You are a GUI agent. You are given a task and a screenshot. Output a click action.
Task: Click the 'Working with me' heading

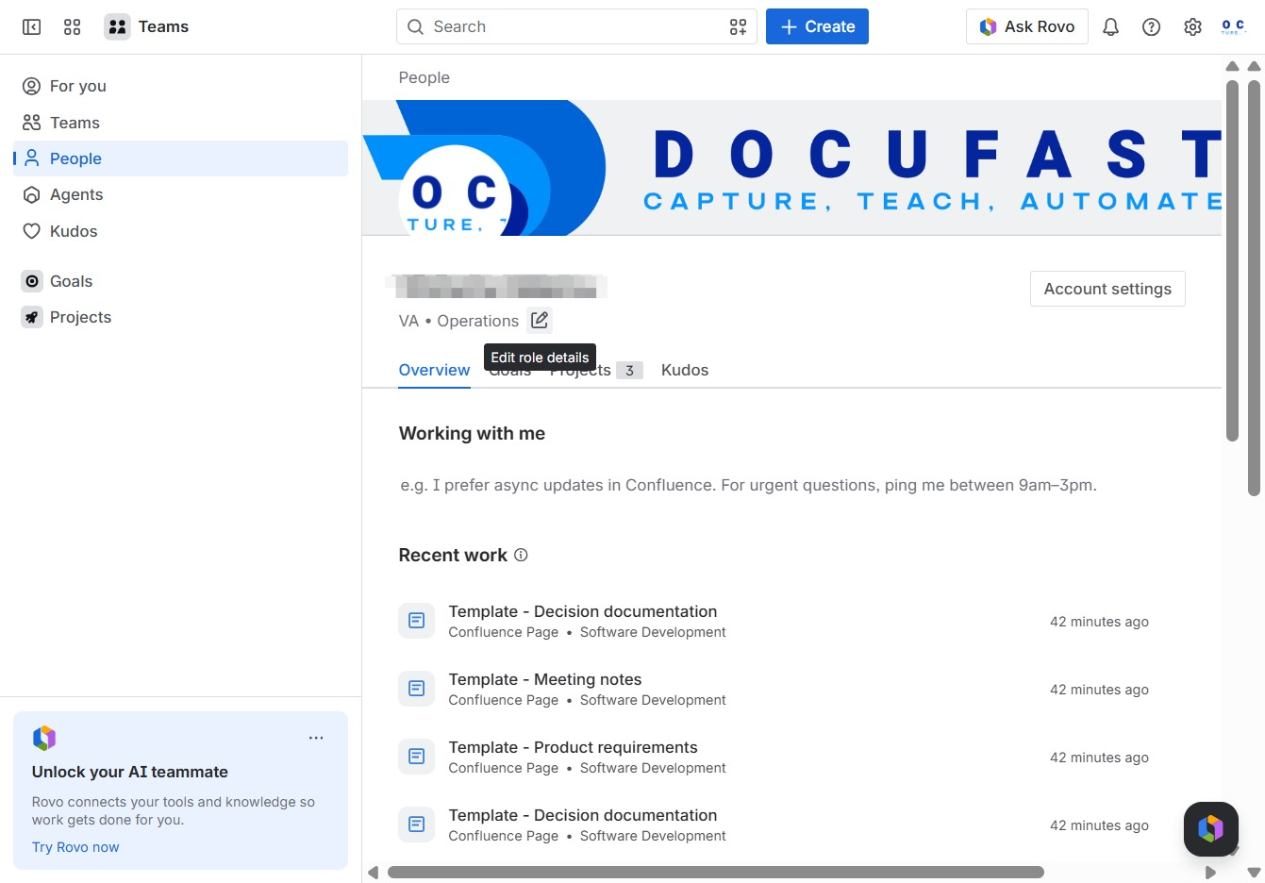(x=472, y=434)
